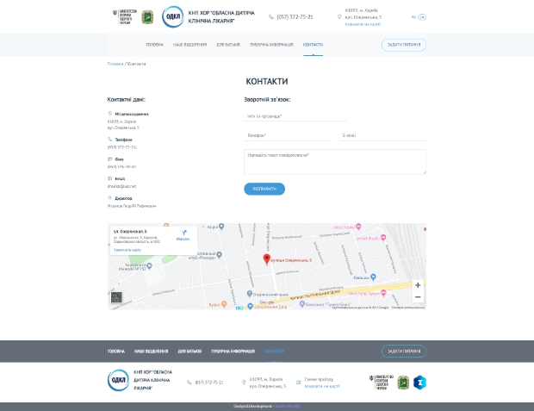
Task: Click 'Задати питання' button in header
Action: coord(403,45)
